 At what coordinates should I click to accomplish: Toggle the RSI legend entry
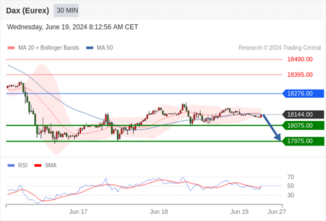(x=18, y=166)
